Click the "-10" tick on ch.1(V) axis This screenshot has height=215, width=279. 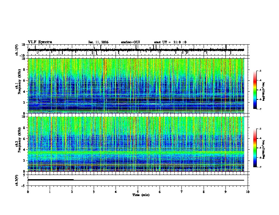click(23, 56)
